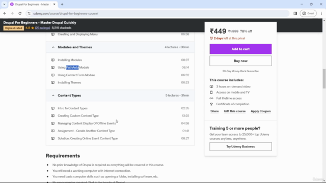326x183 pixels.
Task: Click the browser back arrow
Action: tap(5, 14)
